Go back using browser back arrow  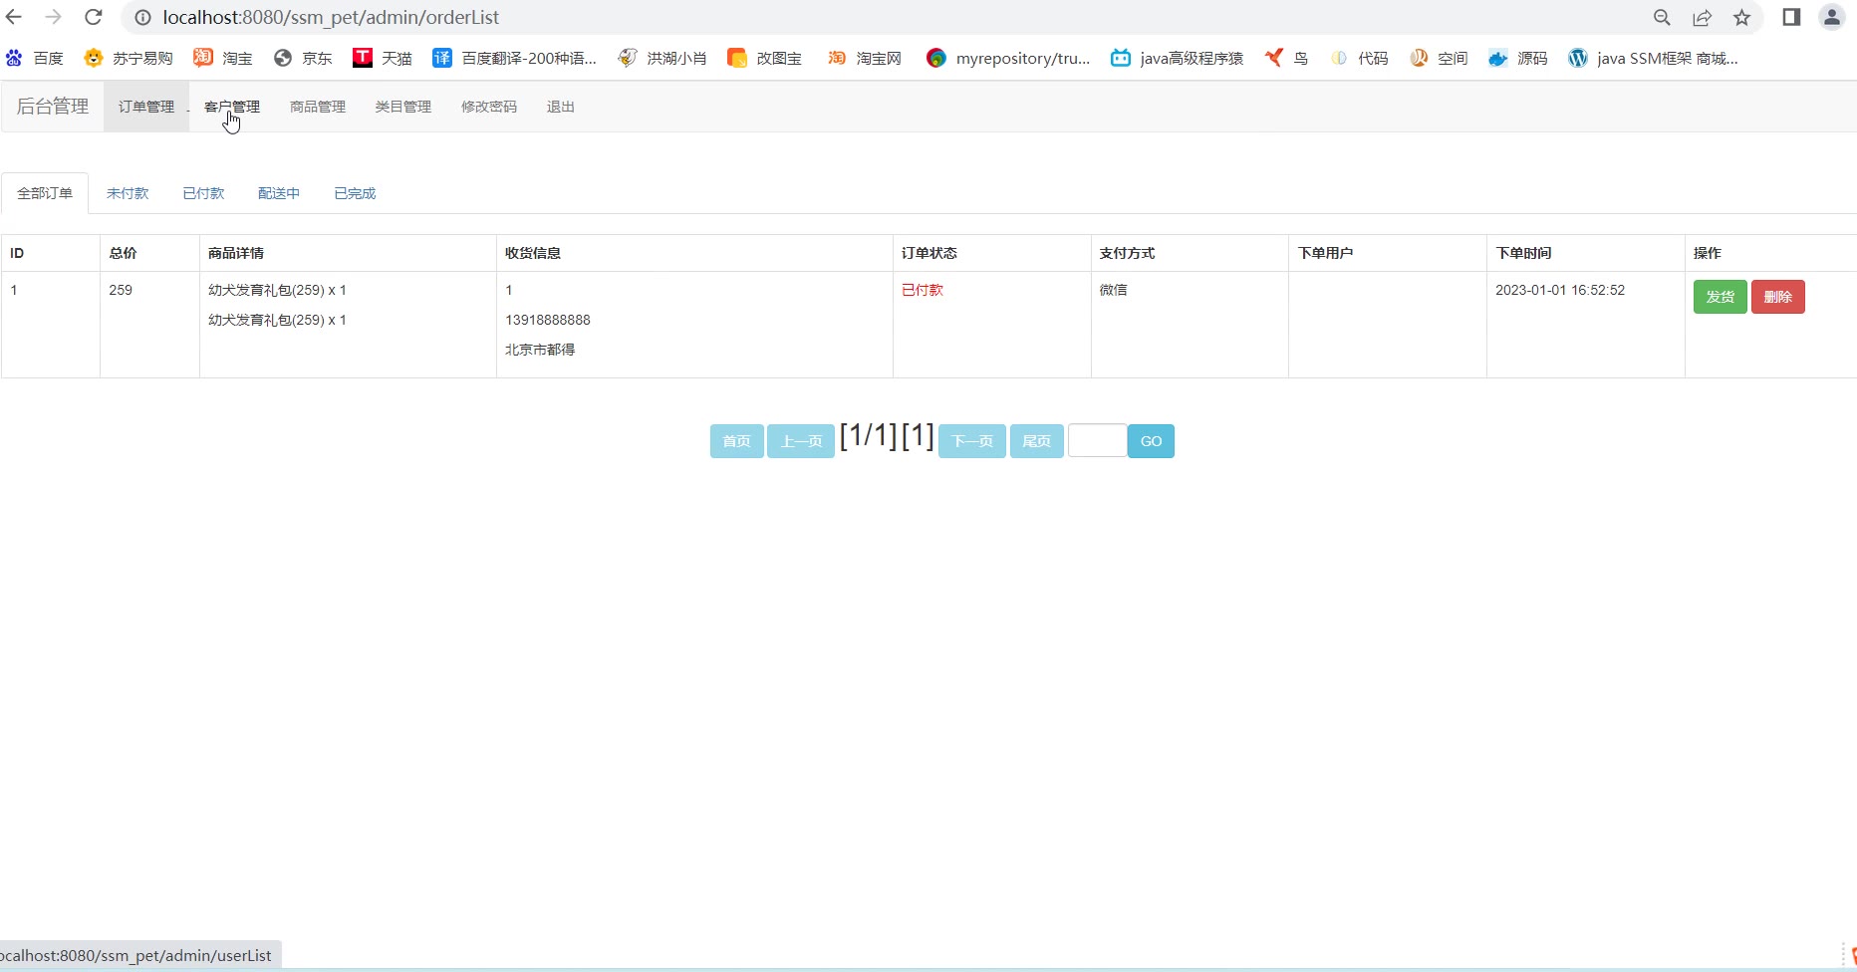14,17
